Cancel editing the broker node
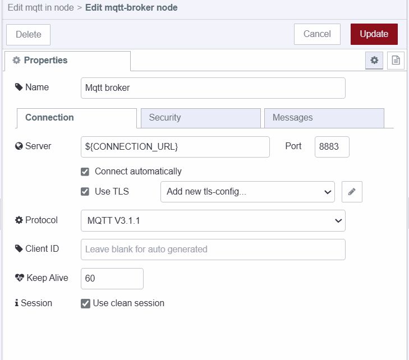This screenshot has width=409, height=360. (317, 34)
